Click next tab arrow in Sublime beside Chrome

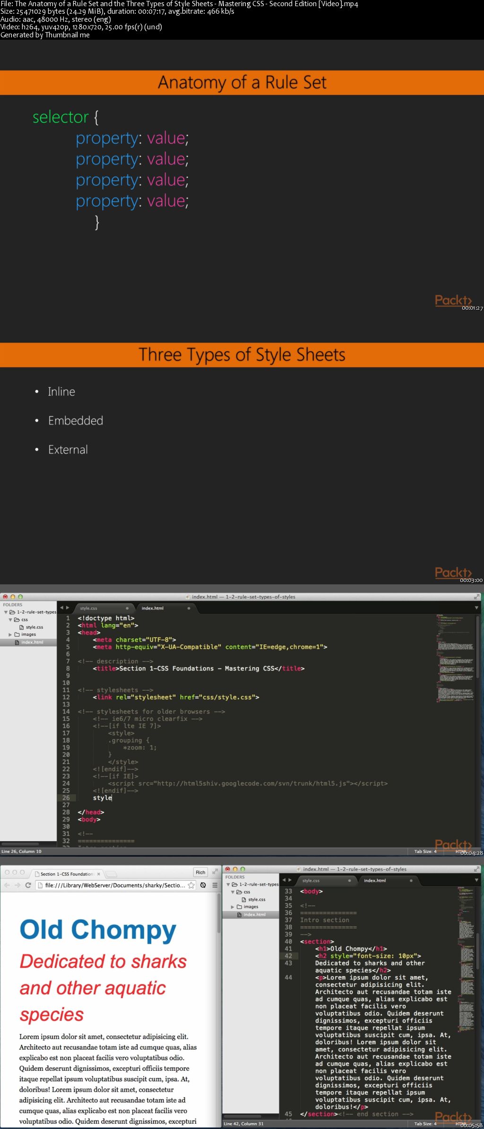[290, 880]
